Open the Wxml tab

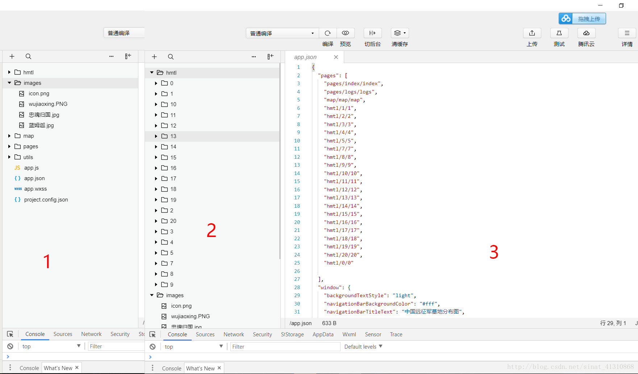click(x=349, y=334)
